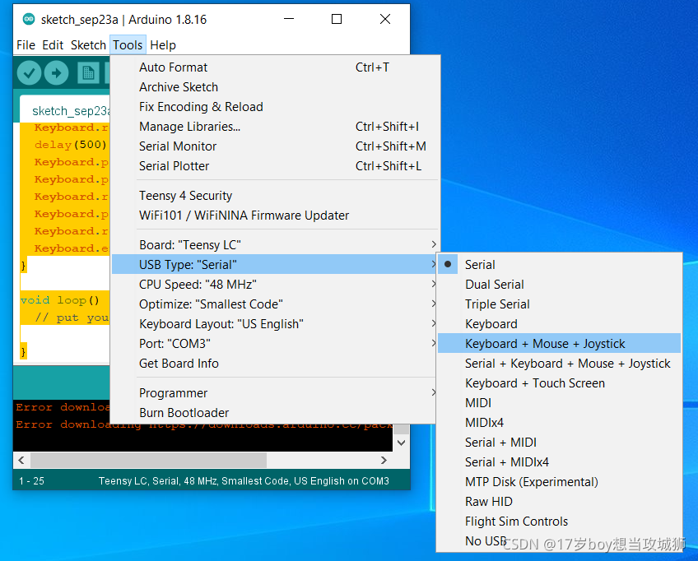
Task: Select Triple Serial USB type
Action: (x=559, y=304)
